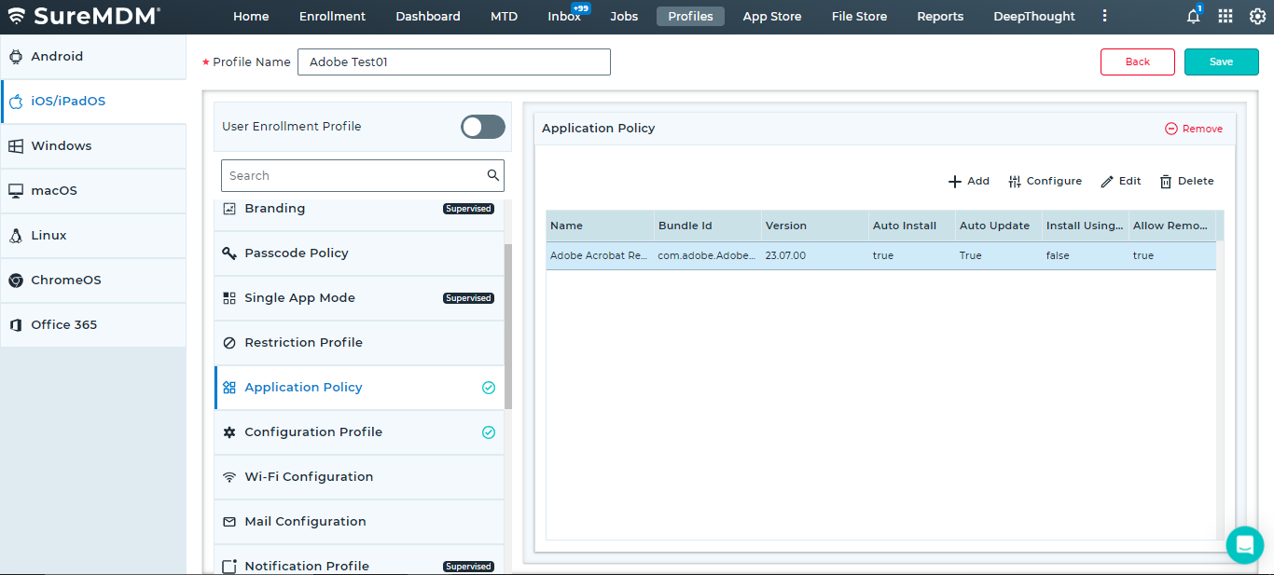Open the three-dot more menu
Viewport: 1274px width, 575px height.
tap(1105, 16)
